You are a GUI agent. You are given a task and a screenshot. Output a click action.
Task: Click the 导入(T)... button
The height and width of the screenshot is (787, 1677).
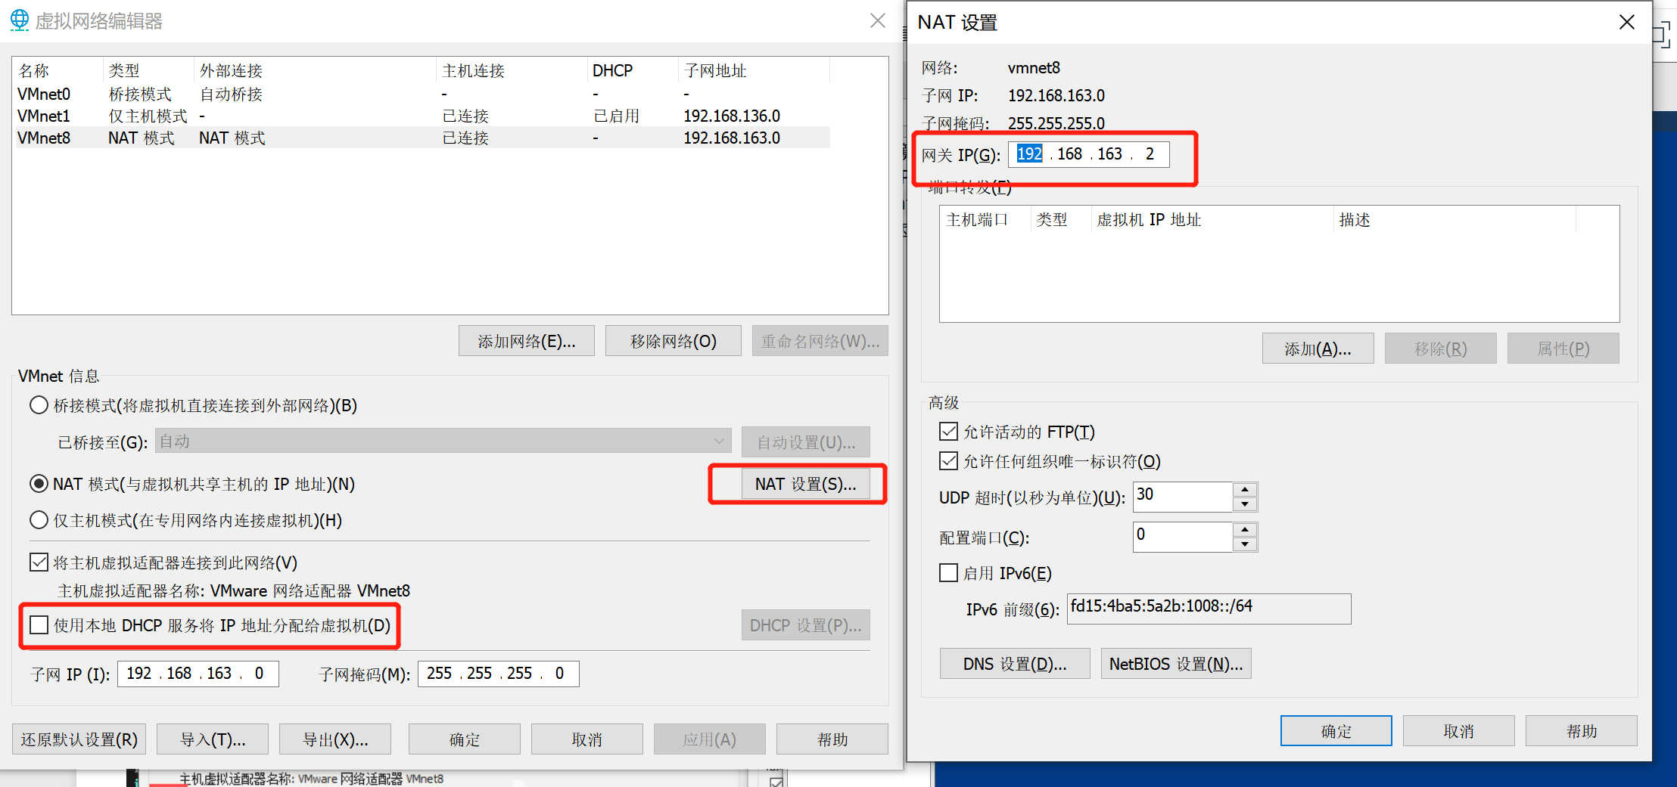point(213,739)
